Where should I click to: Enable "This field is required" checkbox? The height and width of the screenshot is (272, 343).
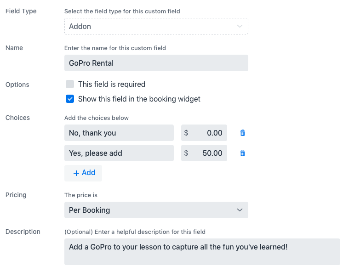pos(70,84)
